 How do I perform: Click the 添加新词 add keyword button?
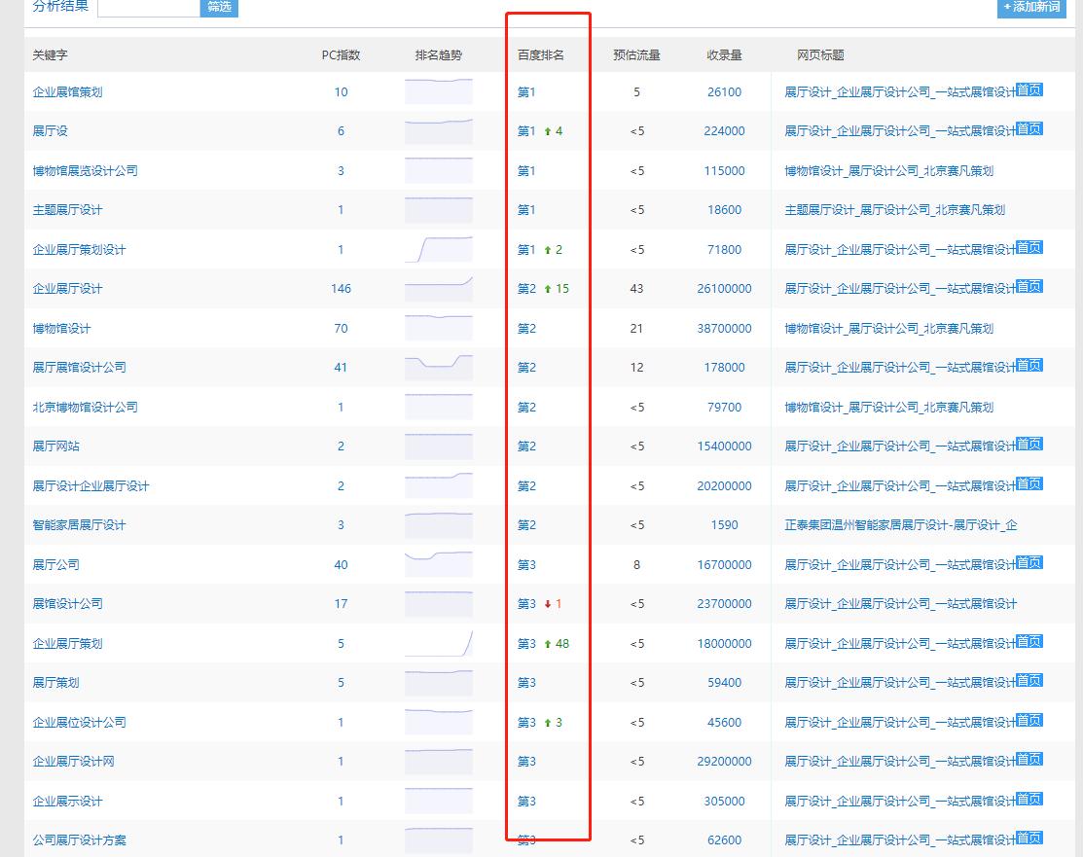[1031, 7]
